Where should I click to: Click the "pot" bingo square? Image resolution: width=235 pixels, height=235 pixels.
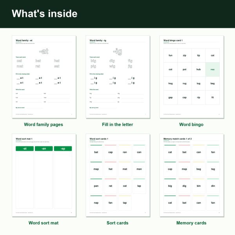(x=184, y=70)
